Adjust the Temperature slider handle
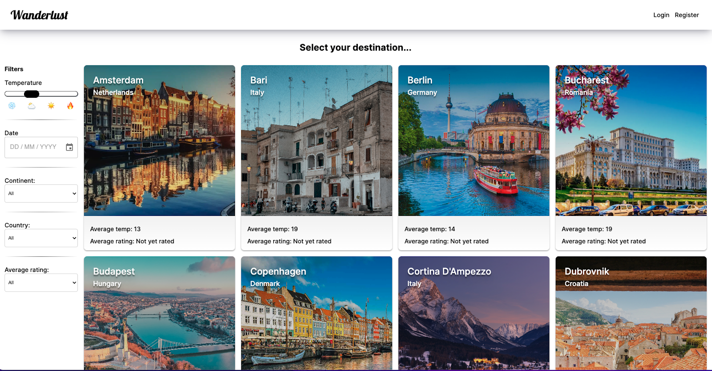 [32, 94]
